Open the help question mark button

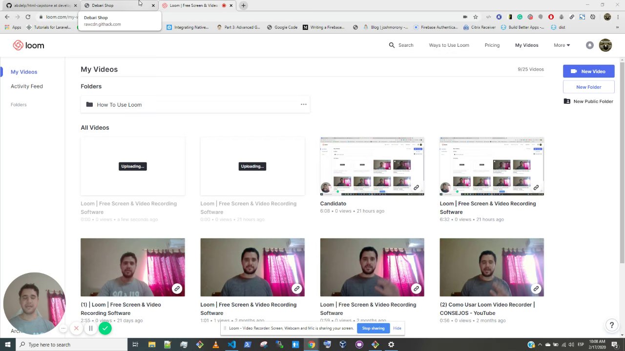point(611,325)
